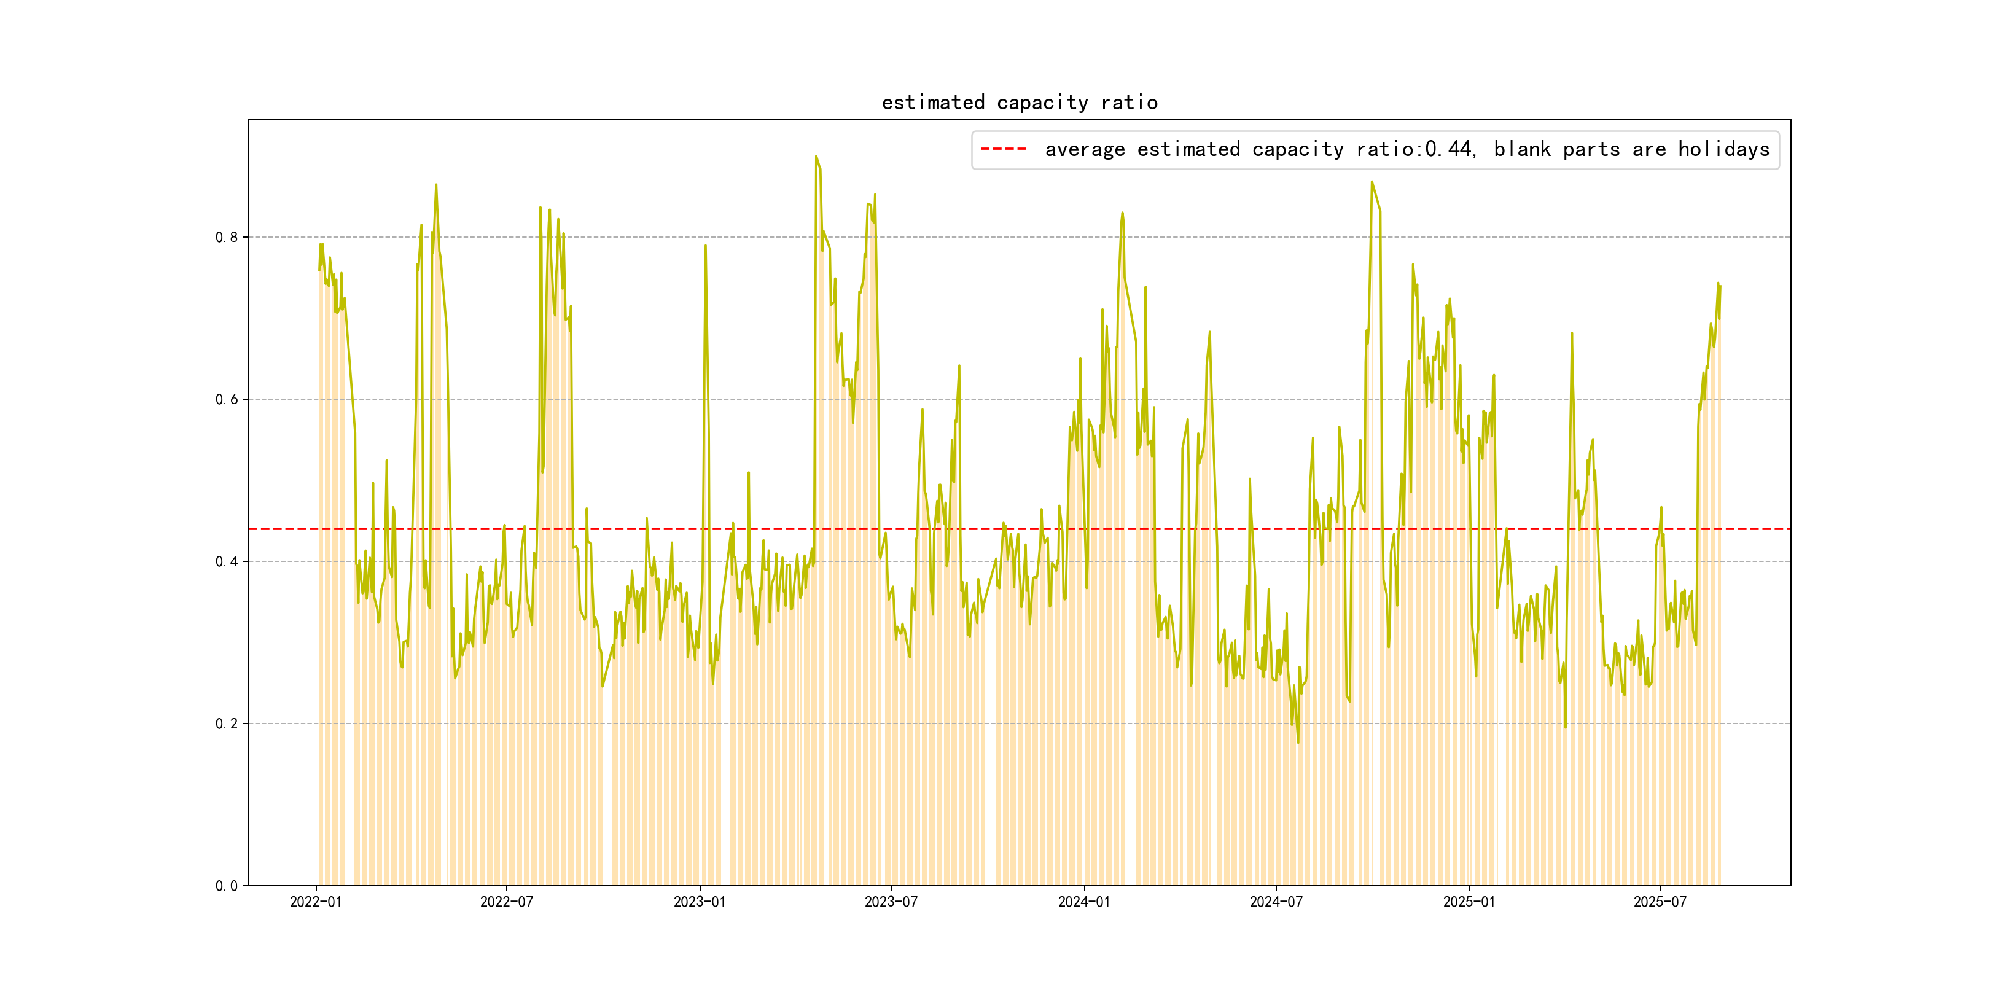Select the 2024-07 x-axis tick label
Viewport: 1990px width, 995px height.
click(x=1276, y=902)
